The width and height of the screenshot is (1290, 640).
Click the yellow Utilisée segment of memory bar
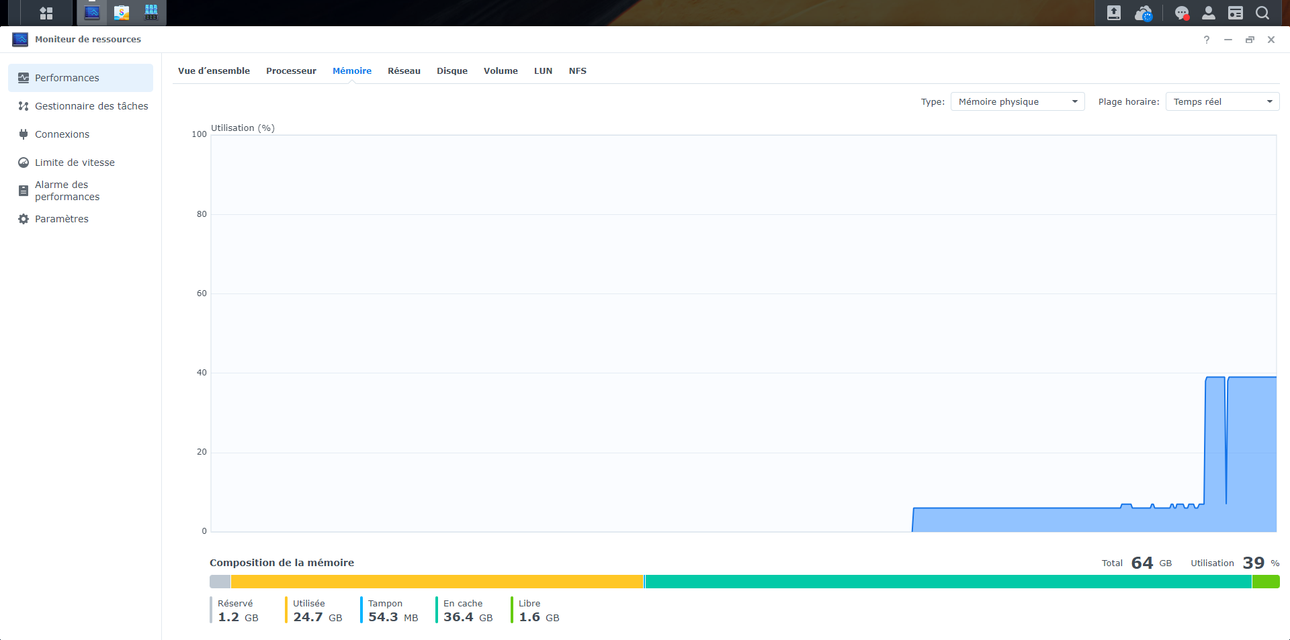(437, 582)
